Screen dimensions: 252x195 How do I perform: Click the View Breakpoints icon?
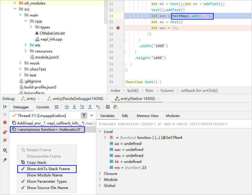pyautogui.click(x=5, y=132)
